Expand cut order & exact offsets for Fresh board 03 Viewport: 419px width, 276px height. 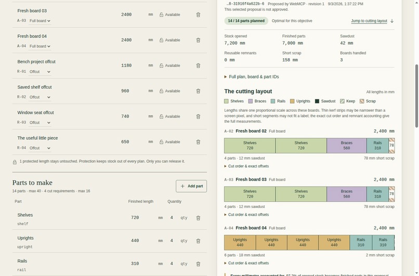(x=246, y=215)
